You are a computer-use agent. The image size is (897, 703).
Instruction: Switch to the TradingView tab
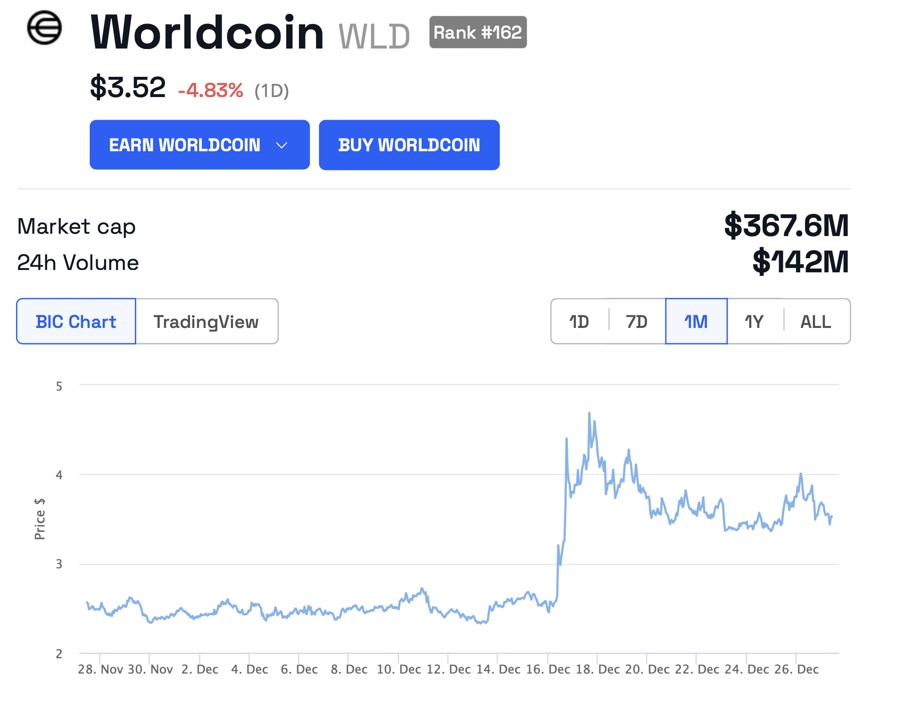pyautogui.click(x=206, y=322)
